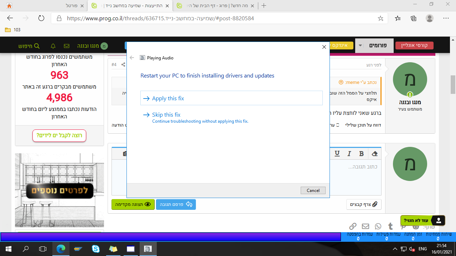Click the עוד לא מנוי? subscribe badge
456x256 pixels.
pos(423,220)
